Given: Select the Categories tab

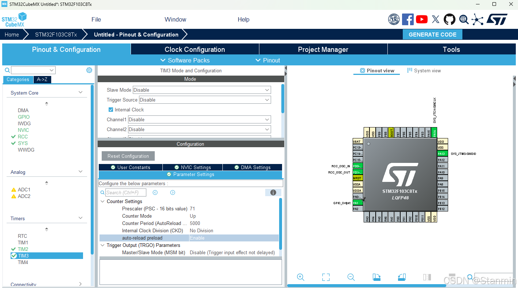Looking at the screenshot, I should (x=18, y=79).
